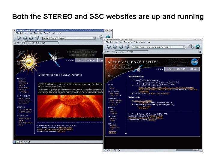Click the address field in the Meetings window
Image resolution: width=216 pixels, height=162 pixels.
[158, 47]
